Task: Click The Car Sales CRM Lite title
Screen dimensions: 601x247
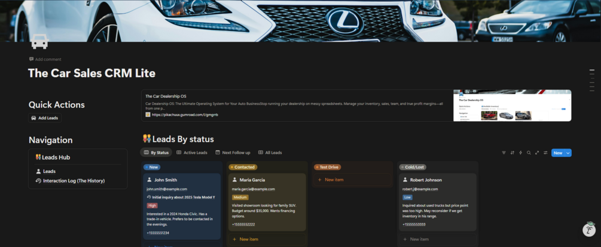Action: click(92, 73)
